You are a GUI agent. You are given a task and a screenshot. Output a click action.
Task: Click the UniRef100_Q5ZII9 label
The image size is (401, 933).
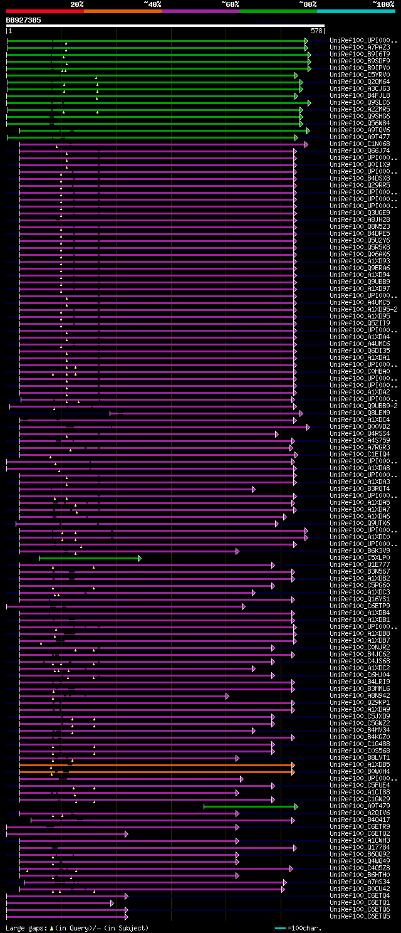pyautogui.click(x=360, y=323)
